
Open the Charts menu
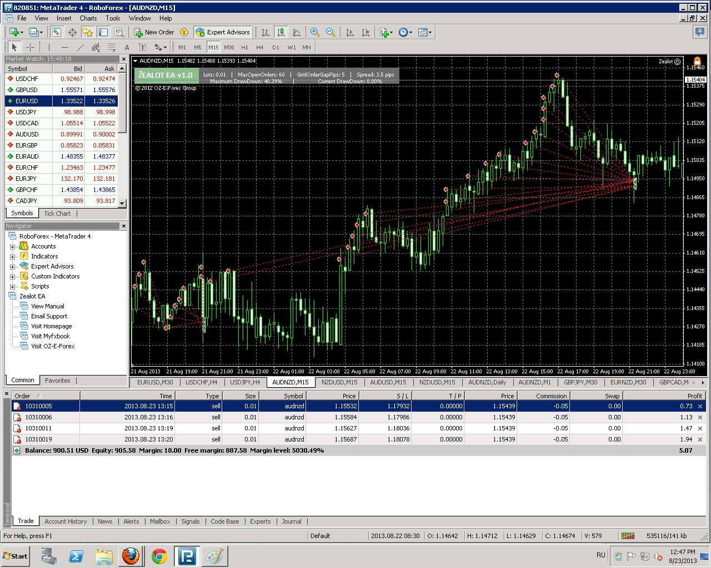coord(88,18)
